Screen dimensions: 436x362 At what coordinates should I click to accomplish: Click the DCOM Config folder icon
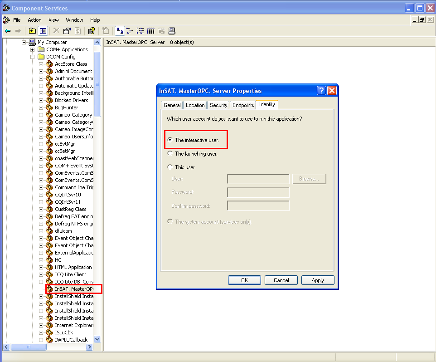click(x=41, y=57)
